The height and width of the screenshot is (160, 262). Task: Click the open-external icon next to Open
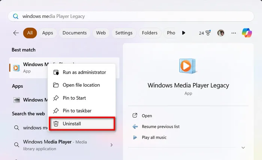(135, 116)
